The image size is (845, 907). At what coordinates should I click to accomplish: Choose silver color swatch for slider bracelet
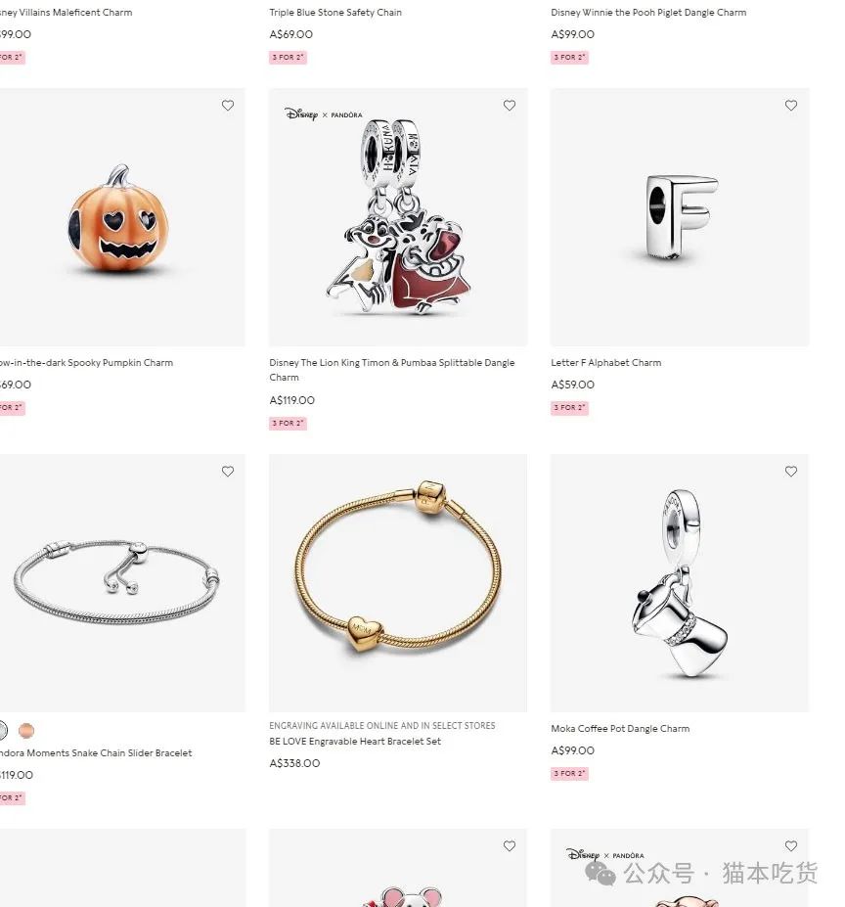pos(3,731)
